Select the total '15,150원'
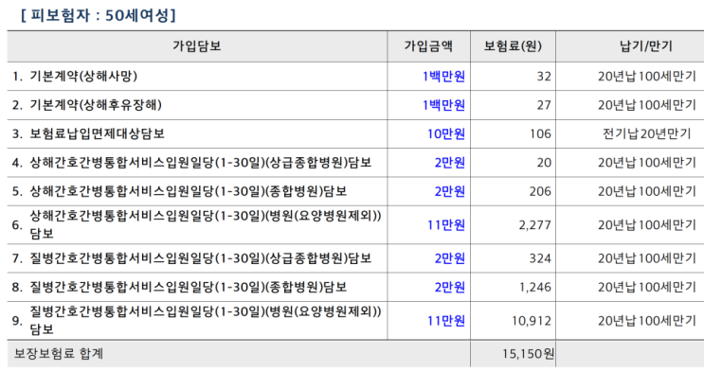Viewport: 704px width, 371px height. [529, 354]
